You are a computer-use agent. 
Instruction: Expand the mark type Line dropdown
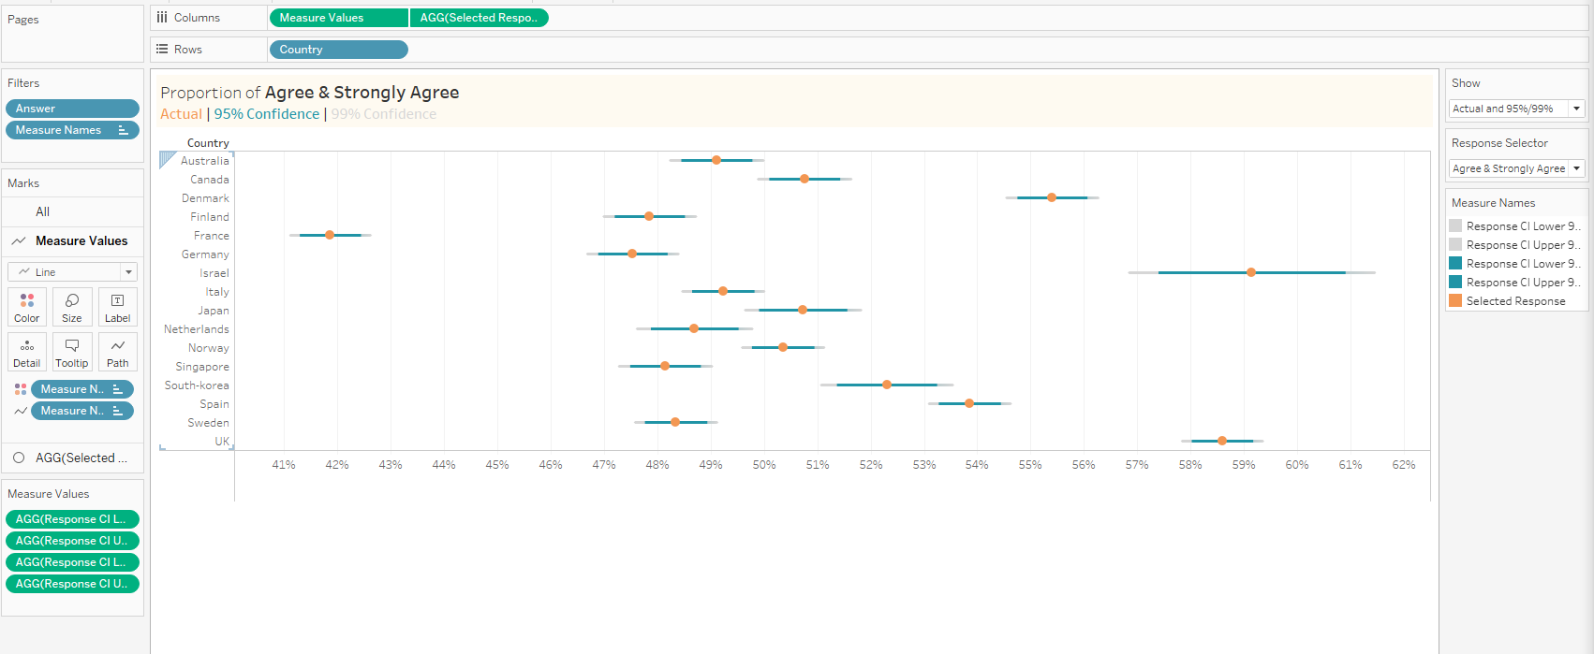click(128, 272)
